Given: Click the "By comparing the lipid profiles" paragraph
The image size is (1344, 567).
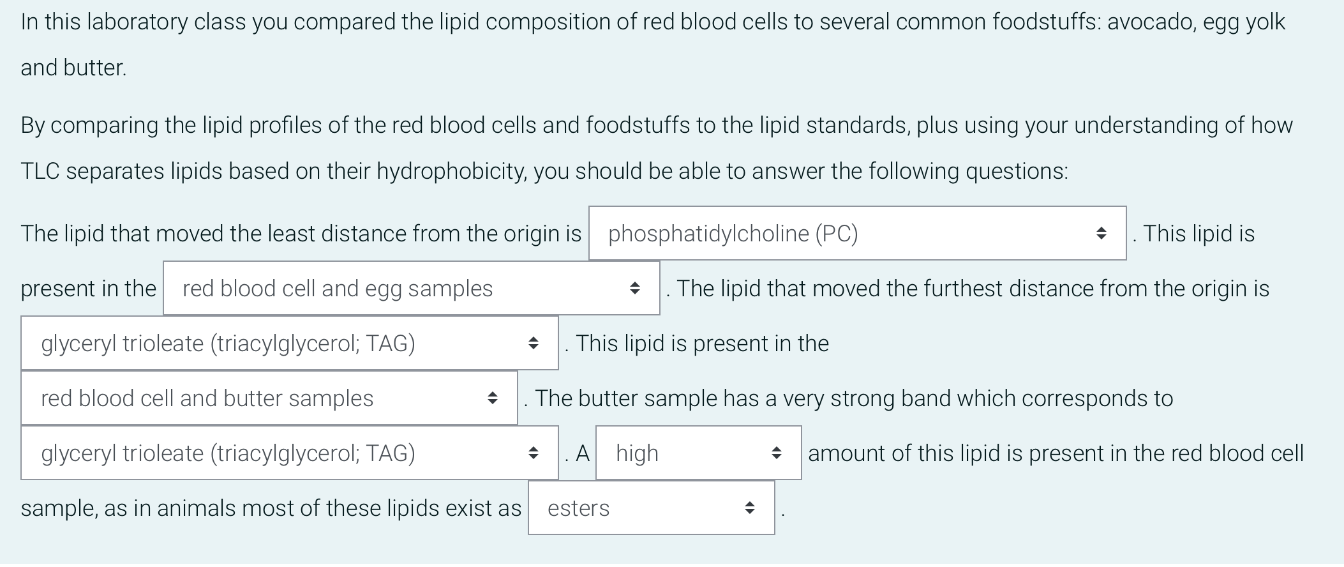Looking at the screenshot, I should [656, 126].
